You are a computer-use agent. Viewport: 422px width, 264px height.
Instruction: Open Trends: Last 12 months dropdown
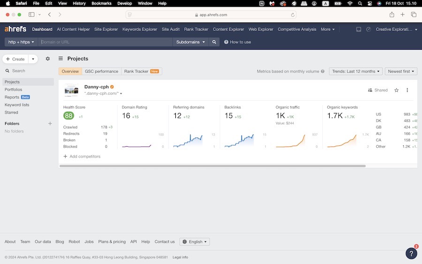[355, 71]
